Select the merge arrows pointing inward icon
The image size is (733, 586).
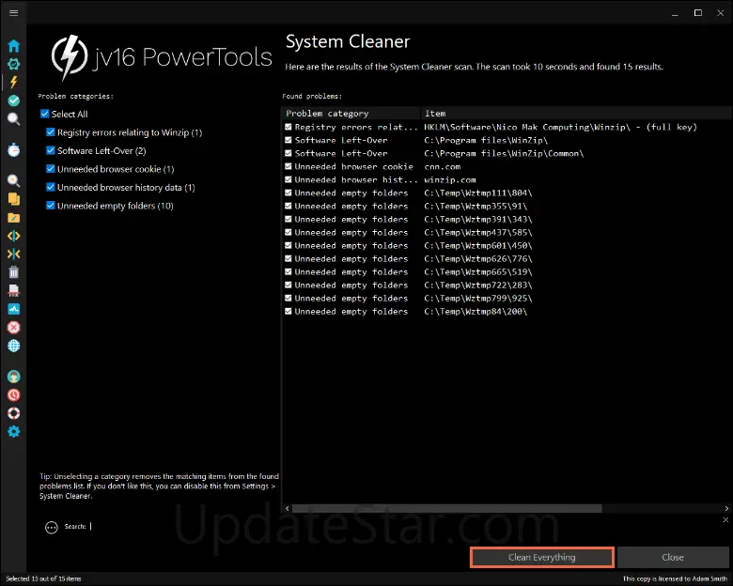point(13,254)
